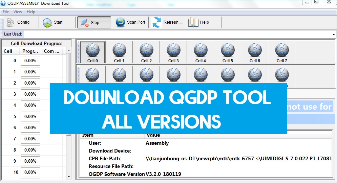Screen dimensions: 337x183
Task: Click the progress value for cell 4
Action: (30, 105)
